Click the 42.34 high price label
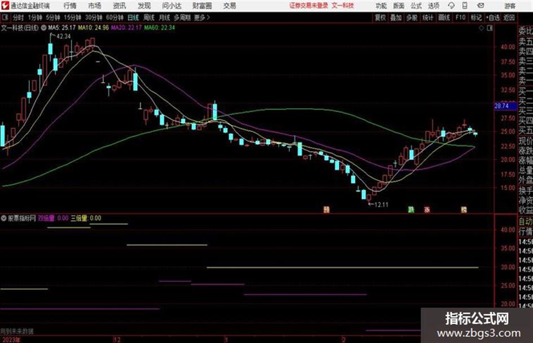533x343 pixels. 63,37
